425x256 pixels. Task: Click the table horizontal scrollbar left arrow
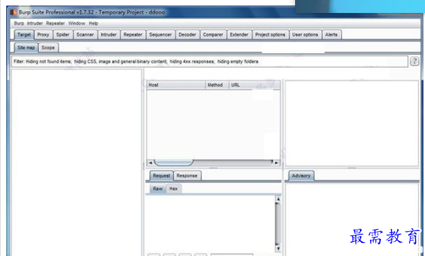pyautogui.click(x=150, y=163)
